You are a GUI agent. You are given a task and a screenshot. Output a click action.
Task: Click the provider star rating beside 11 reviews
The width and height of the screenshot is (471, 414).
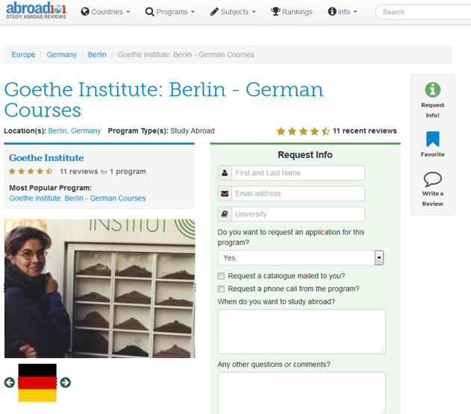click(31, 172)
